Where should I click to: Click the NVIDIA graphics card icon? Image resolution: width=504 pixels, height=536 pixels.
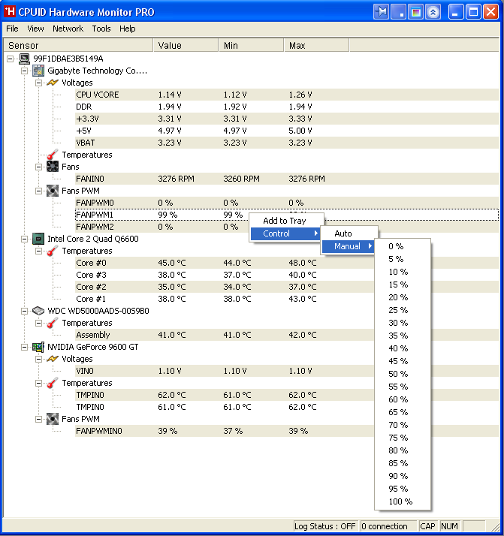click(38, 347)
